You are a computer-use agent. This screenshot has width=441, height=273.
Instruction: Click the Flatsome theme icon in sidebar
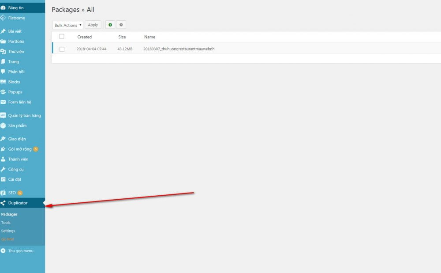pos(3,18)
